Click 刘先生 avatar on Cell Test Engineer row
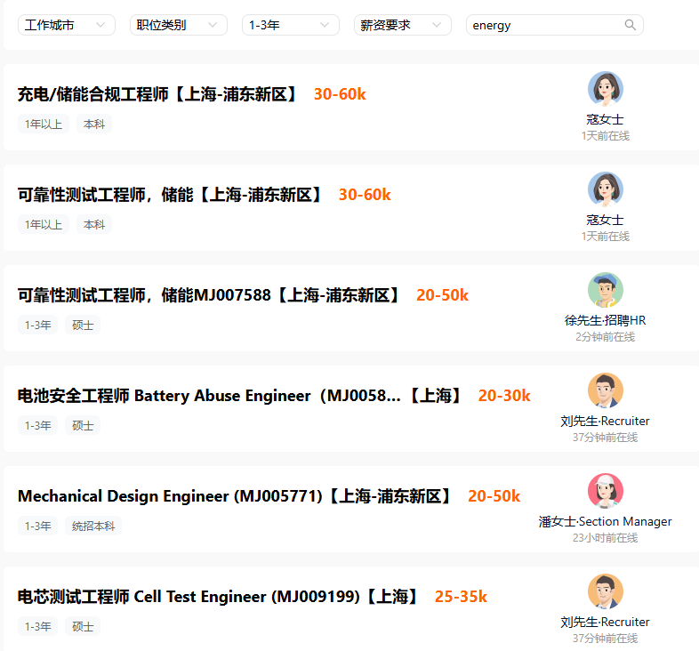The image size is (699, 651). [x=606, y=591]
